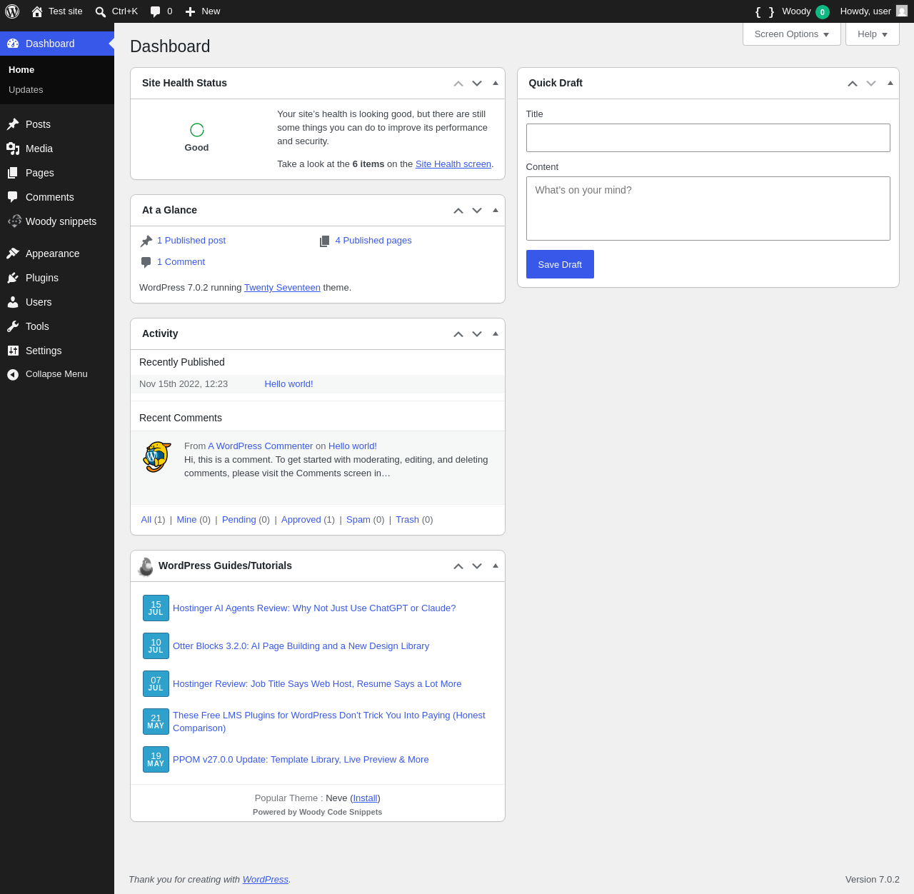Open the Test site home icon
914x894 pixels.
click(37, 11)
